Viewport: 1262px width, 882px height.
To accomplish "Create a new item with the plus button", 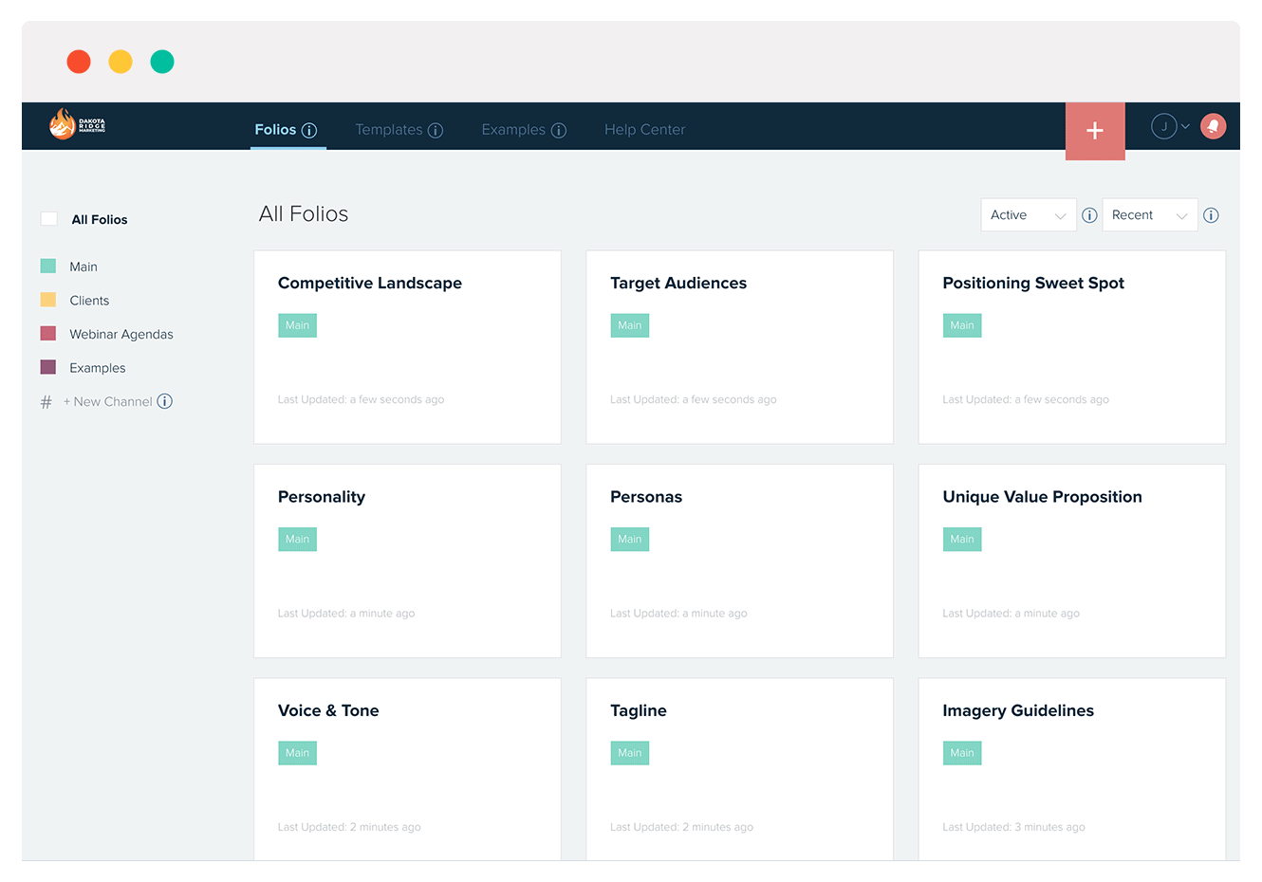I will [1095, 130].
